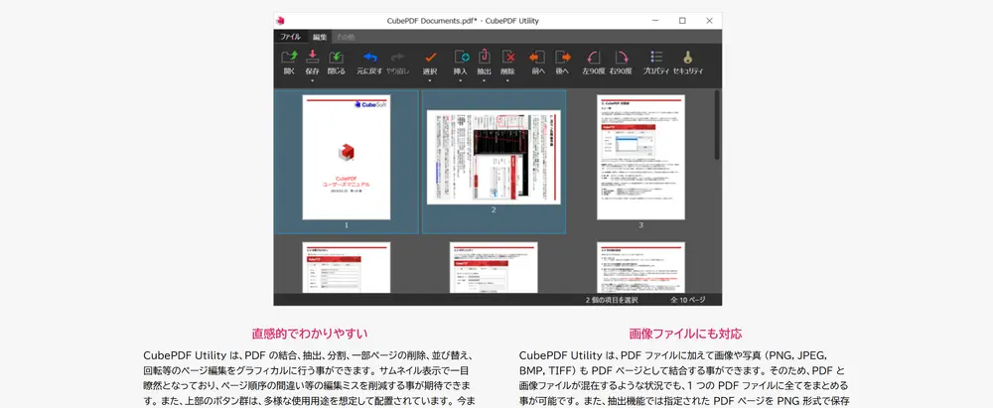Expand the 選択 dropdown arrow
The image size is (993, 408).
[x=430, y=80]
